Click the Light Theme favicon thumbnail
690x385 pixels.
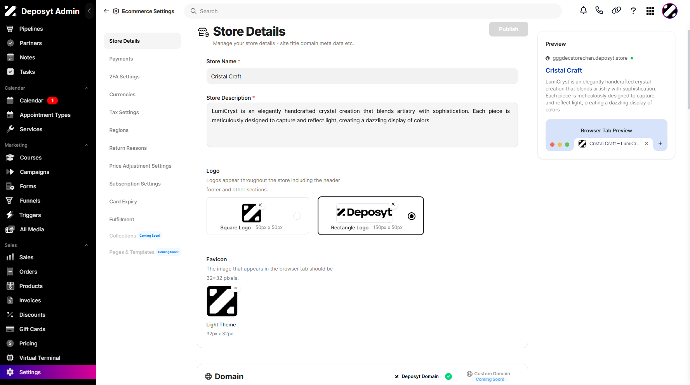tap(222, 301)
